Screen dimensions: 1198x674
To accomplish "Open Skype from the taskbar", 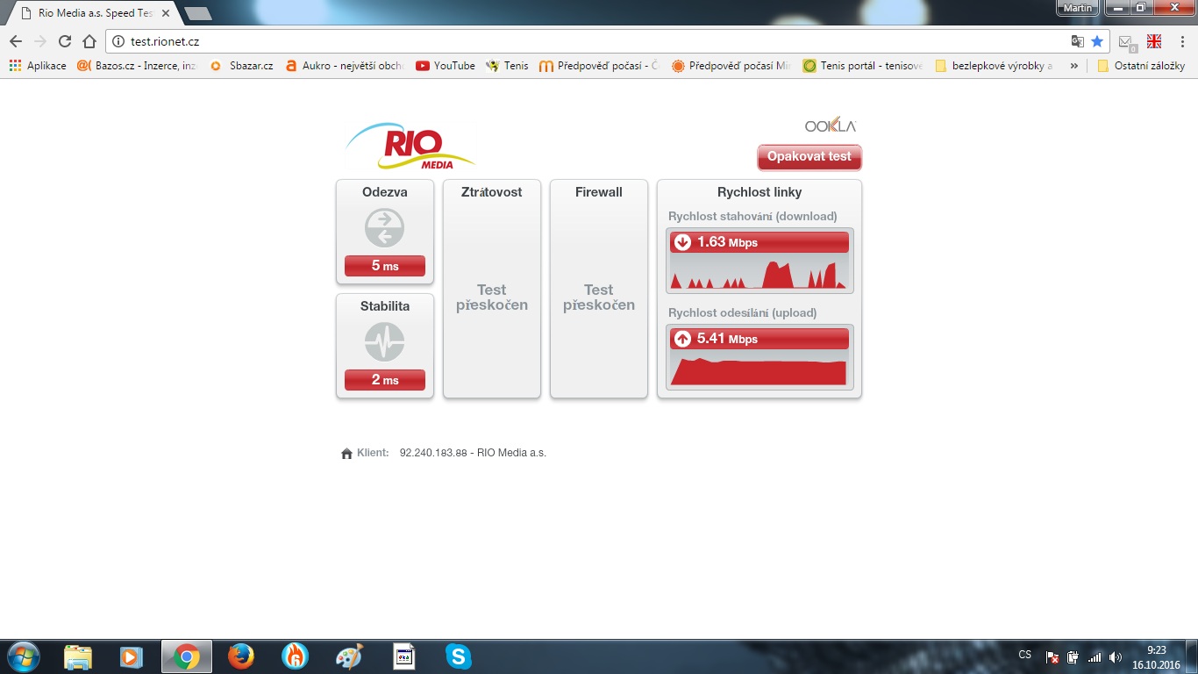I will (458, 656).
